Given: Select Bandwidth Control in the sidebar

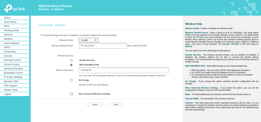Looking at the screenshot, I should (13, 73).
